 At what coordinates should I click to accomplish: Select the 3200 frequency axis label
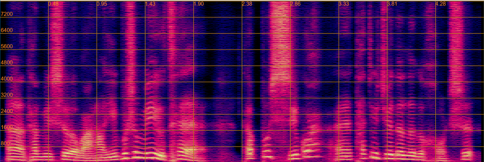[x=7, y=95]
